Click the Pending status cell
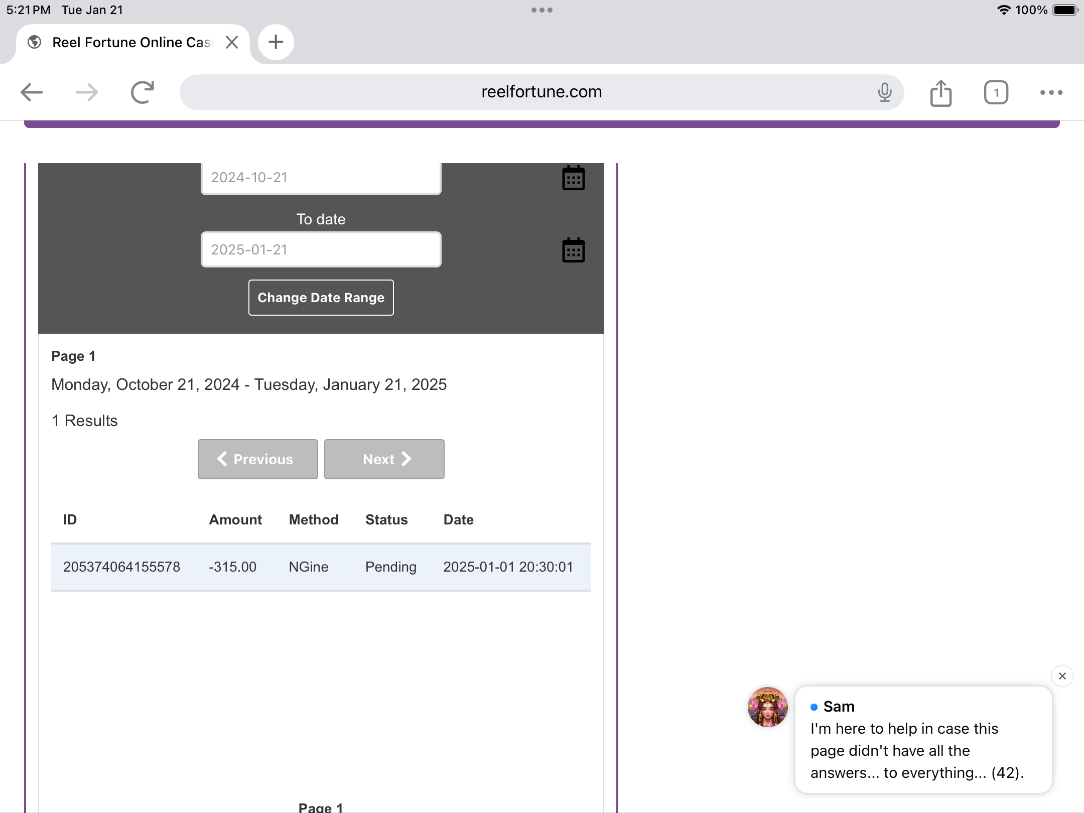Image resolution: width=1084 pixels, height=813 pixels. pyautogui.click(x=391, y=567)
